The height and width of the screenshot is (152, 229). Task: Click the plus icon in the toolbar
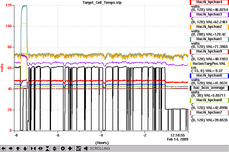70,149
